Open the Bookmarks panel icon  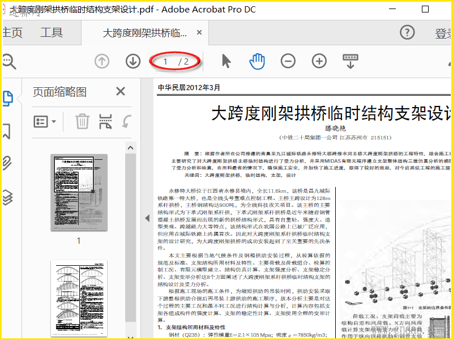coord(7,131)
